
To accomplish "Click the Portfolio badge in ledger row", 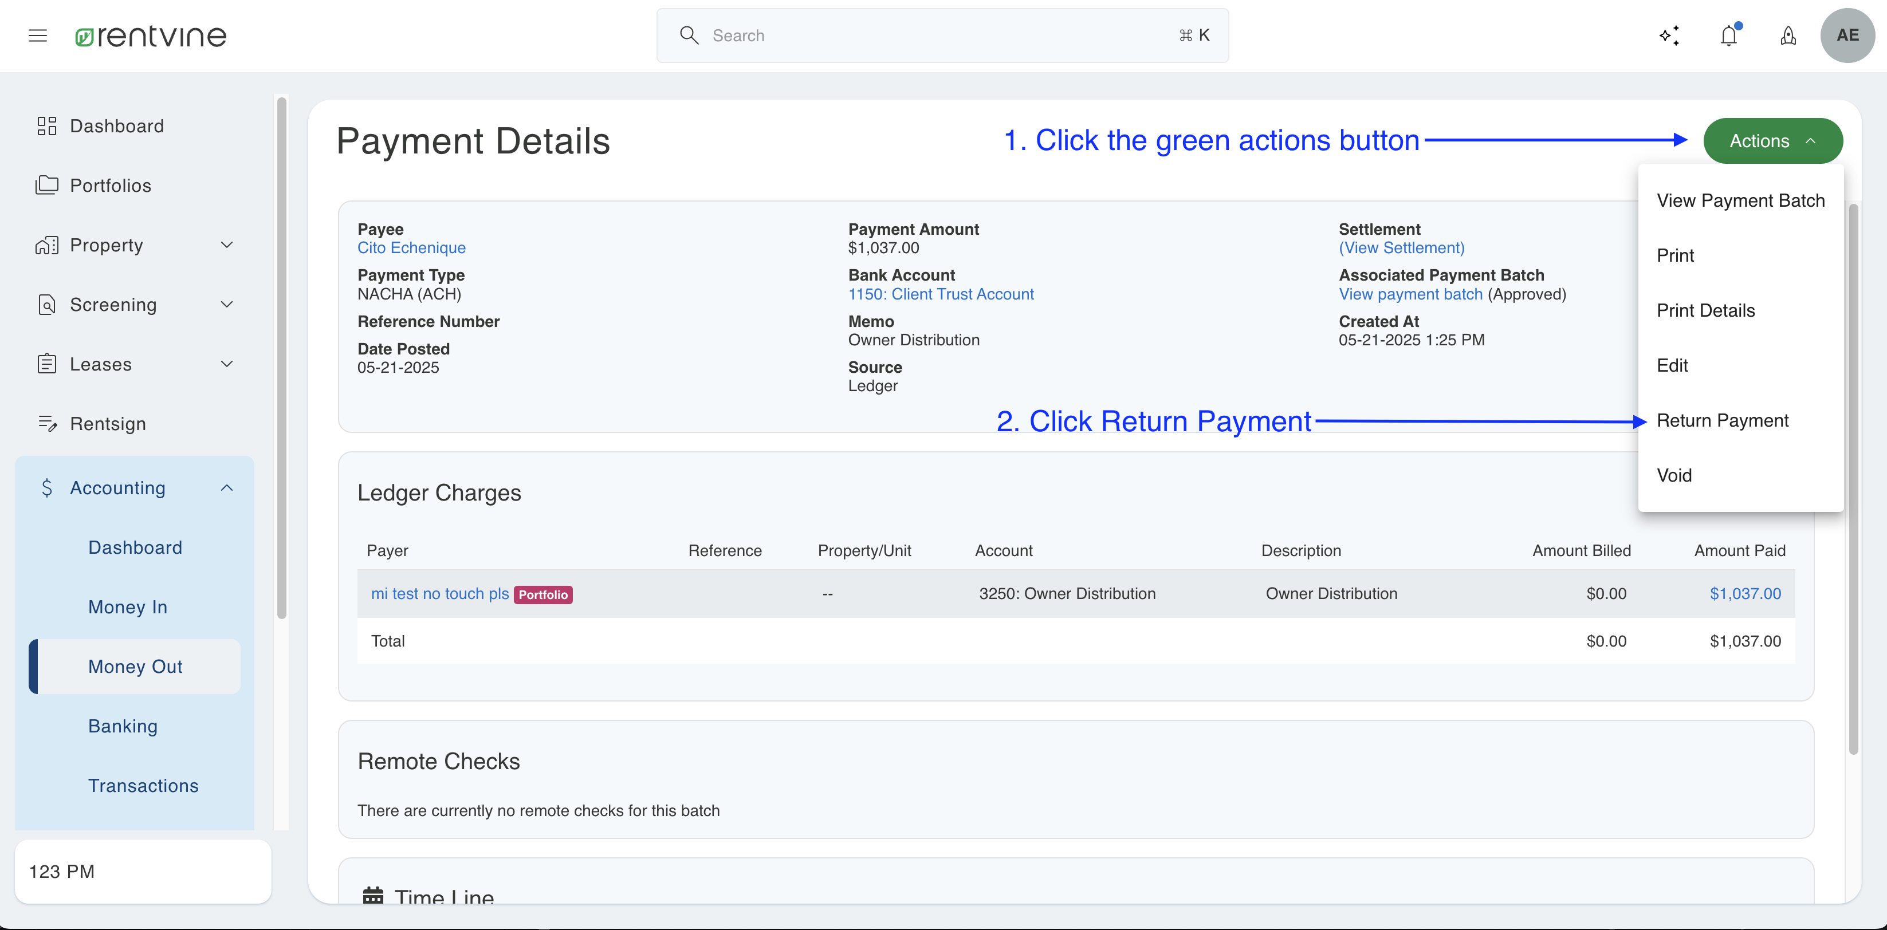I will 543,594.
